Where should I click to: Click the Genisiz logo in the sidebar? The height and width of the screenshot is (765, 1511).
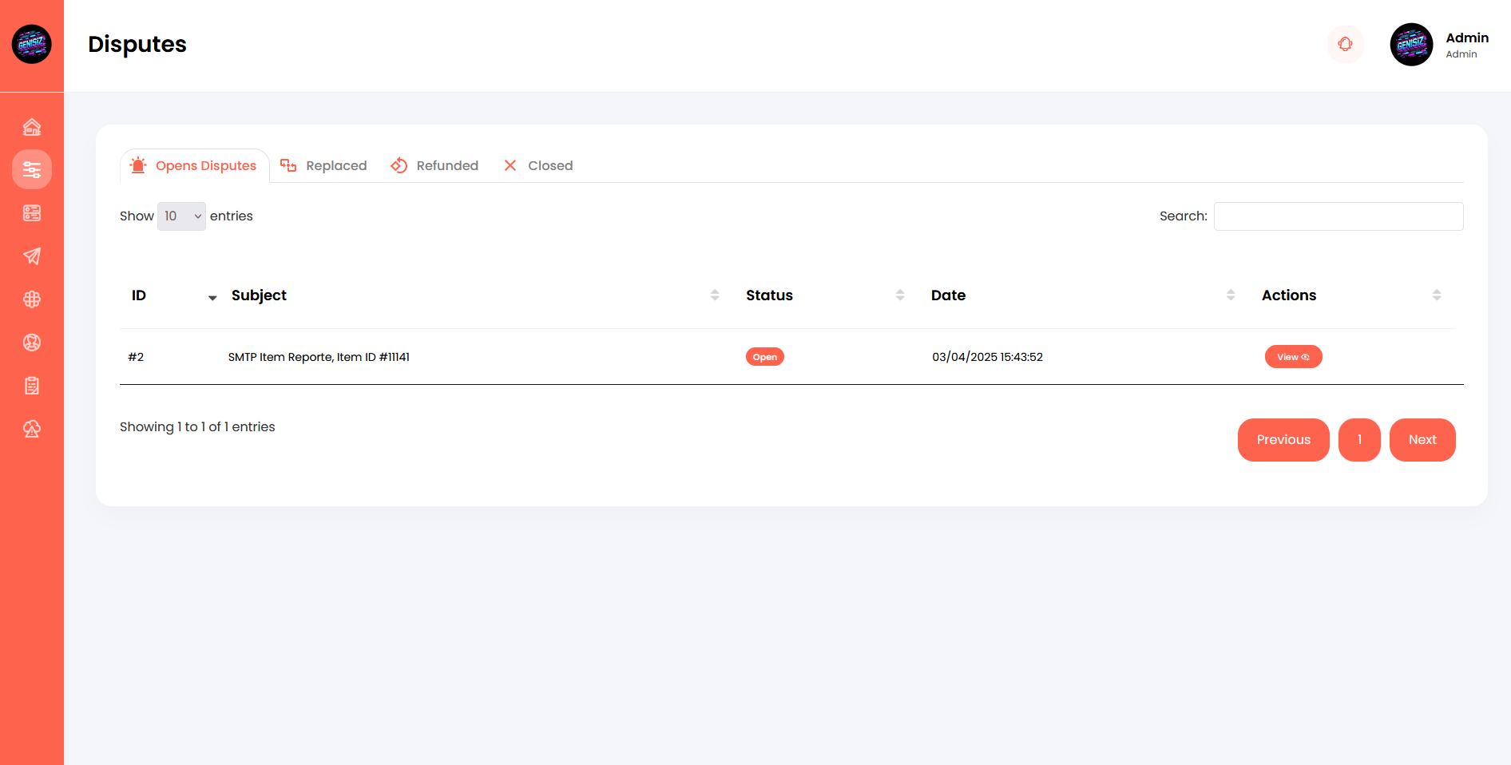(x=32, y=44)
